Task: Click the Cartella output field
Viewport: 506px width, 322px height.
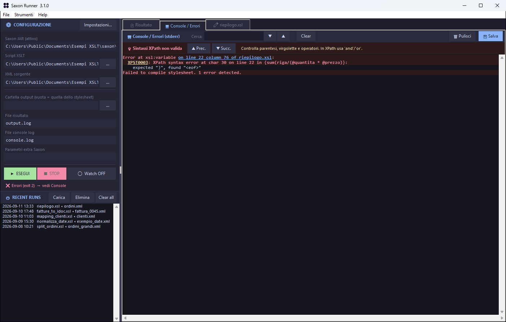Action: pos(51,106)
